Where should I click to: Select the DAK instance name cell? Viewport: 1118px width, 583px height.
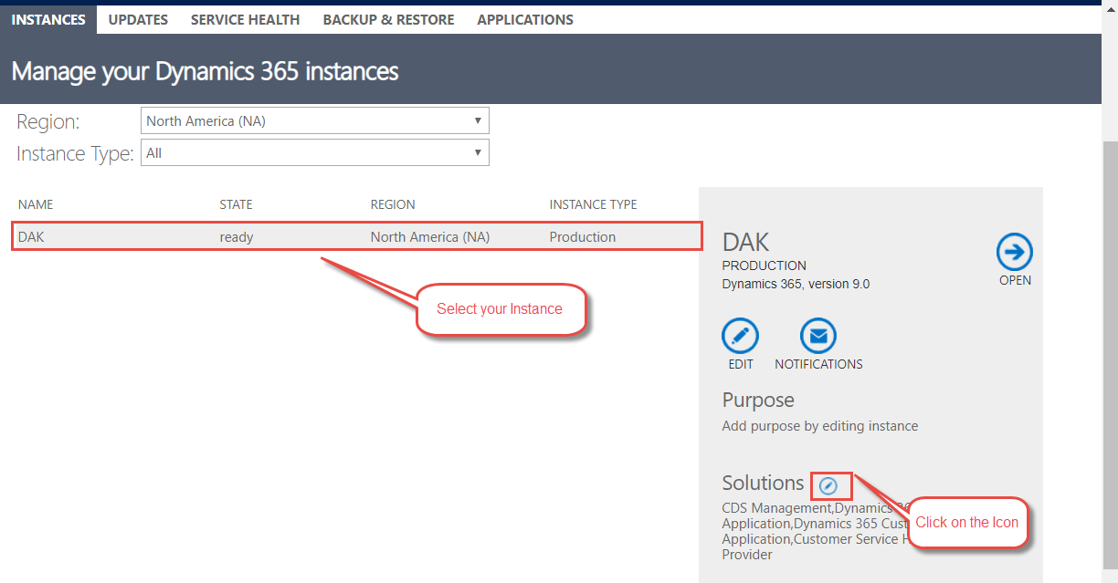(31, 237)
